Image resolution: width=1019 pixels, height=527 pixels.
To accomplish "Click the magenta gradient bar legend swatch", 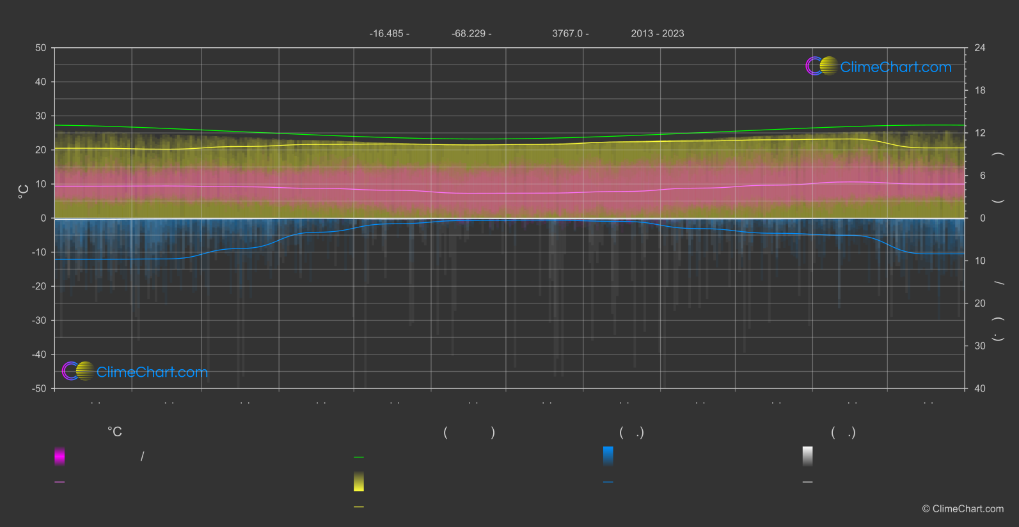I will click(59, 456).
